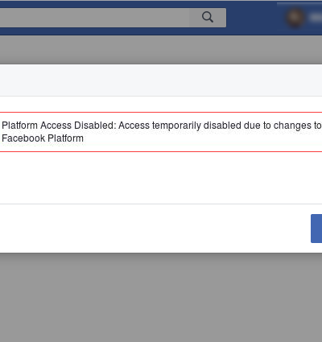Click the red top border of error box
This screenshot has height=342, width=322.
pos(161,112)
